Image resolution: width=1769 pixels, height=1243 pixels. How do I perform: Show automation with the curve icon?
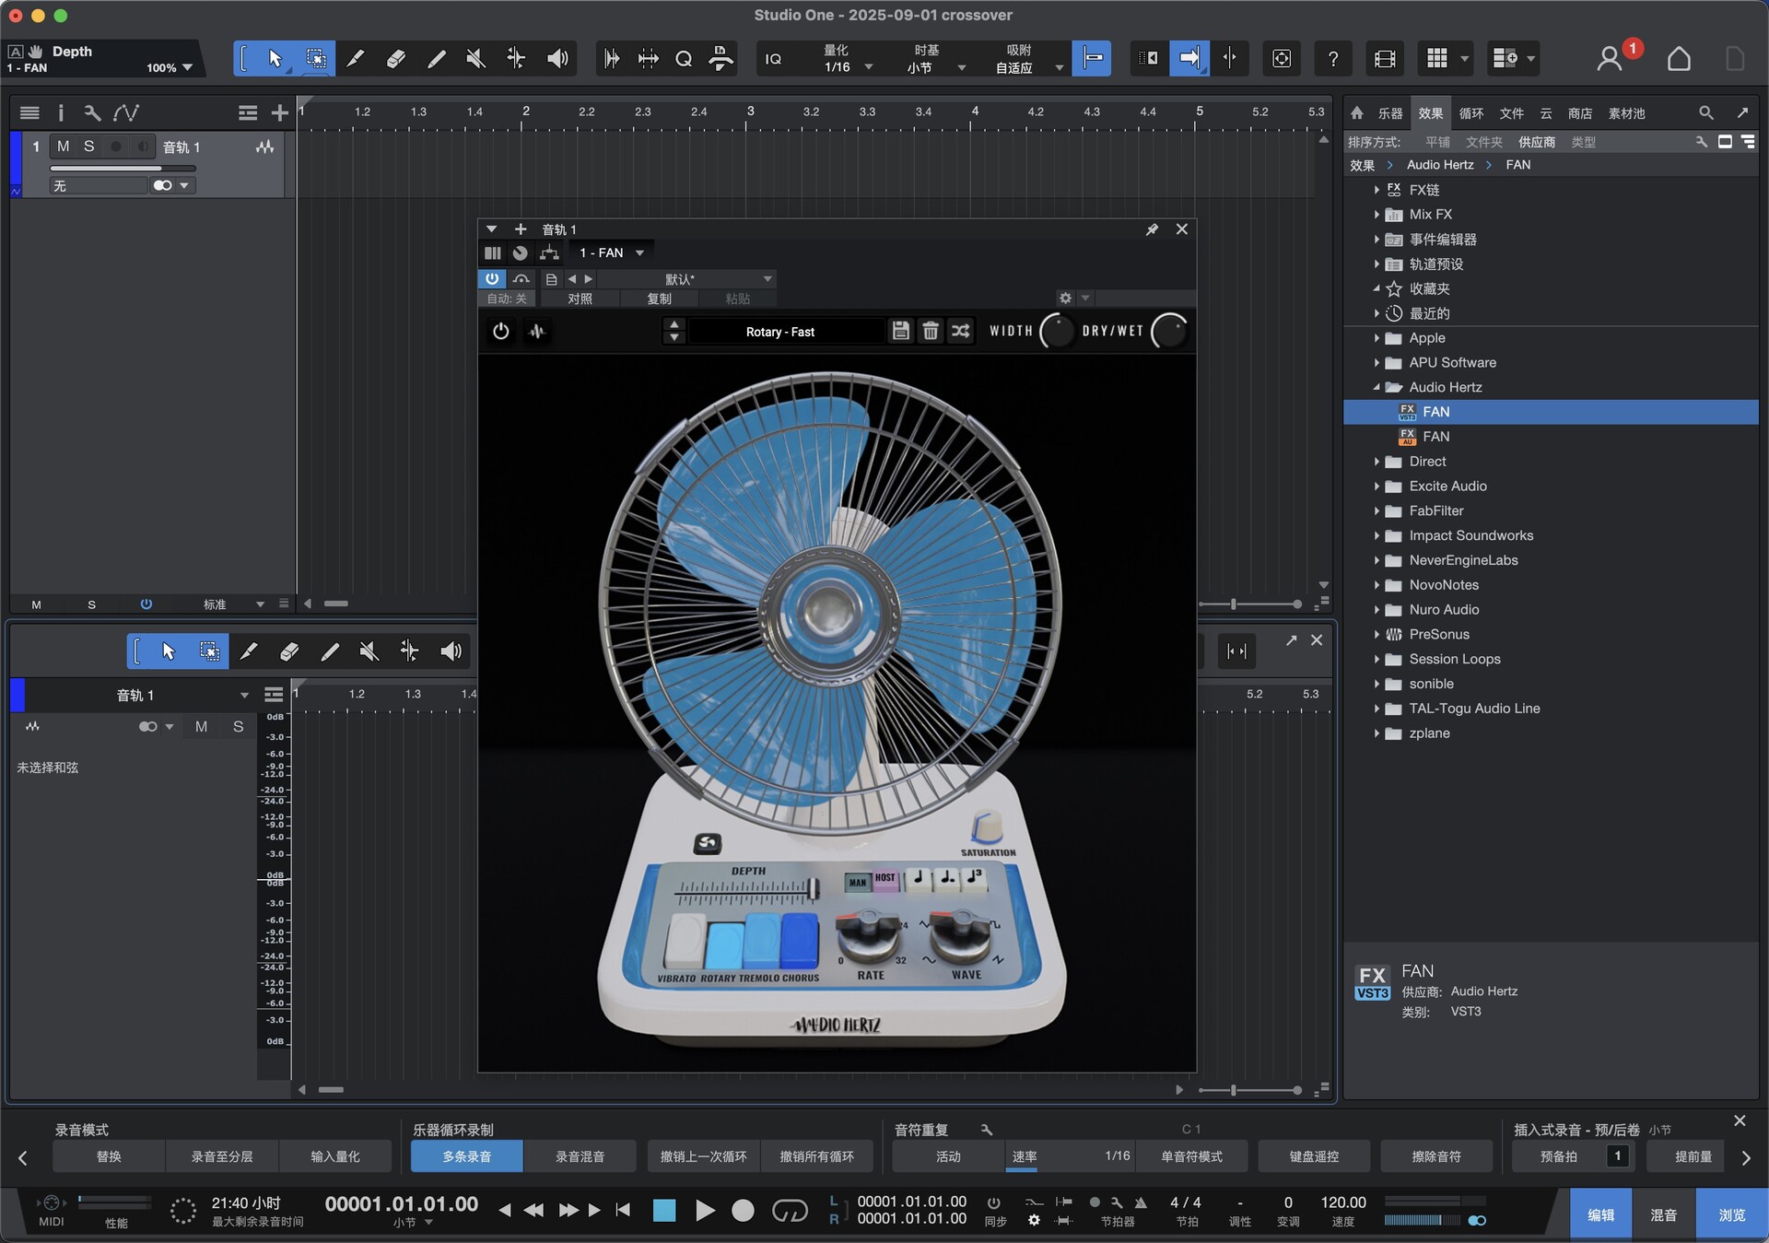(125, 112)
